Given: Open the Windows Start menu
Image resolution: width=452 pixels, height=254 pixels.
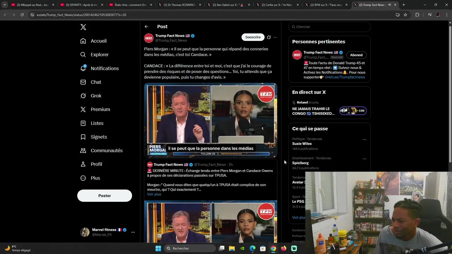Looking at the screenshot, I should (x=158, y=248).
